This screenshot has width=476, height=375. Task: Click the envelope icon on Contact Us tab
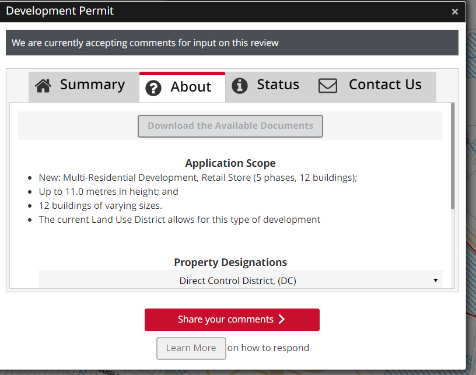pos(328,86)
